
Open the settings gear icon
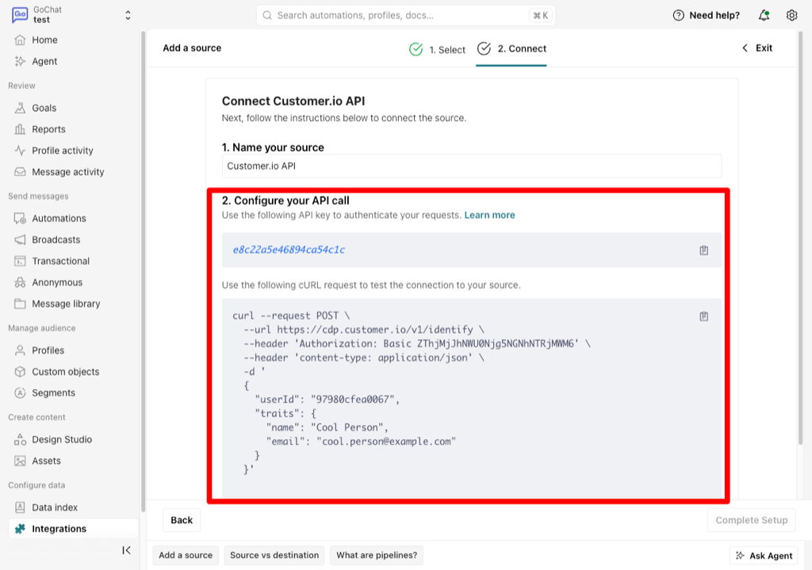coord(791,16)
